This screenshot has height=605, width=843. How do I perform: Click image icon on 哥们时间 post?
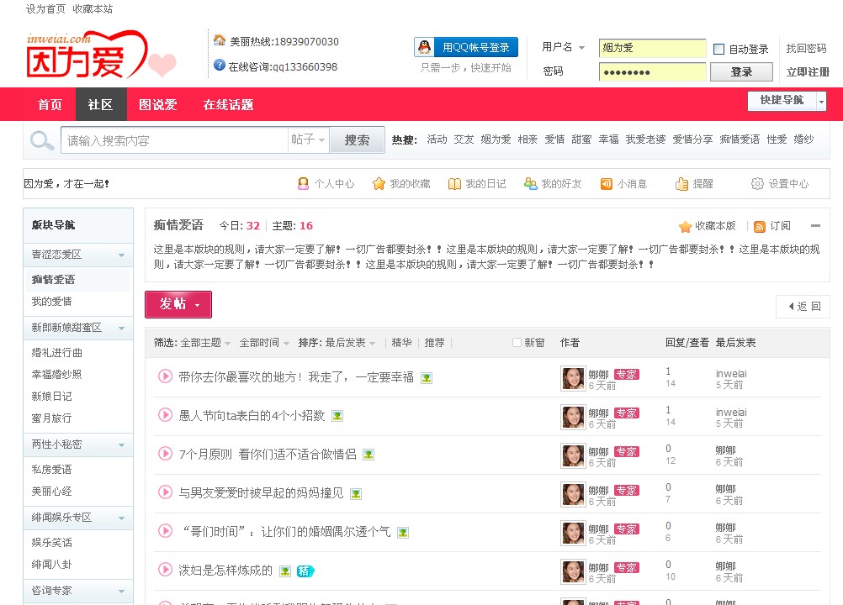pos(403,533)
